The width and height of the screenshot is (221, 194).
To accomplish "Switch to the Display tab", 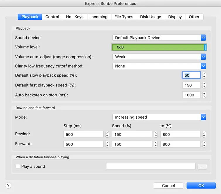I will (175, 17).
